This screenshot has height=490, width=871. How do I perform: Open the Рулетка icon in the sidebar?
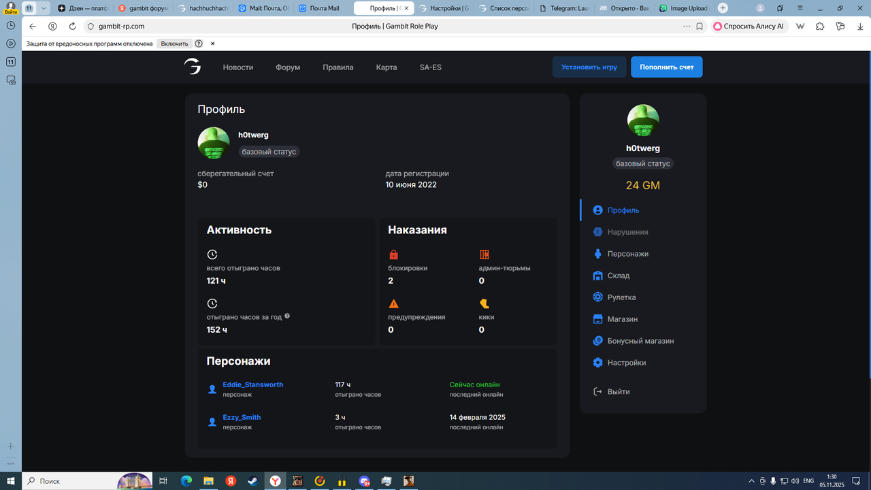click(597, 297)
